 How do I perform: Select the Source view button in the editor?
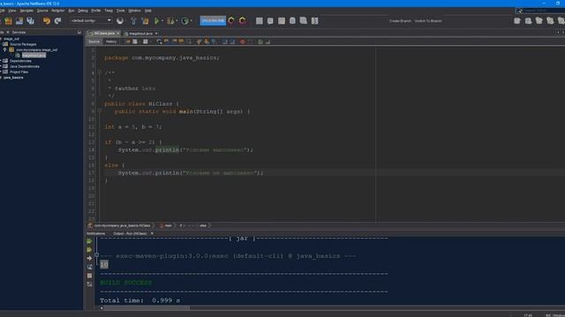[94, 41]
